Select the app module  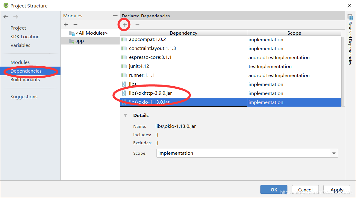90,41
